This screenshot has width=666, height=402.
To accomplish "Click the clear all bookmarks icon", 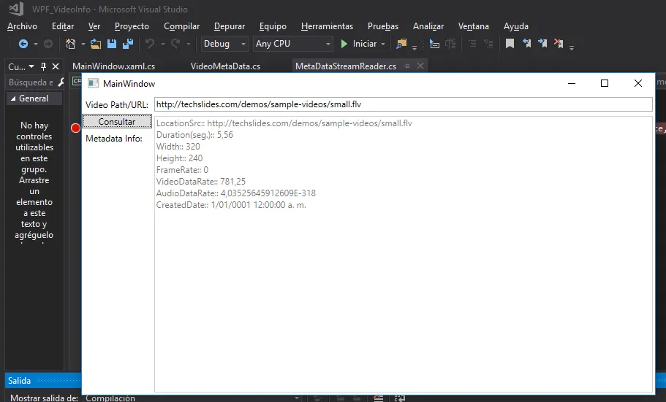I will point(559,43).
